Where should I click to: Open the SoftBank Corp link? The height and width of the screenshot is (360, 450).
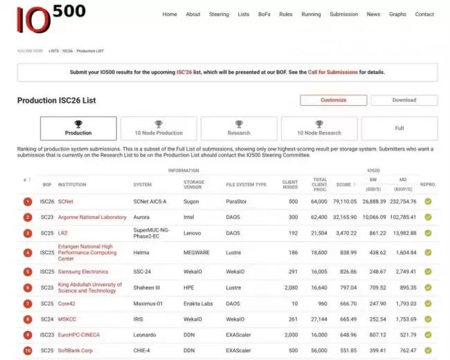(75, 350)
